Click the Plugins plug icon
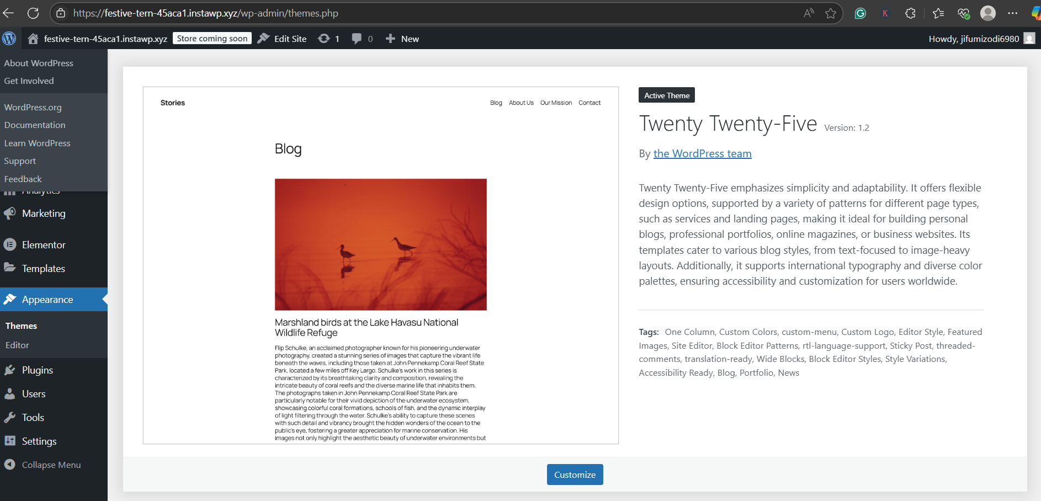Viewport: 1041px width, 501px height. [10, 370]
